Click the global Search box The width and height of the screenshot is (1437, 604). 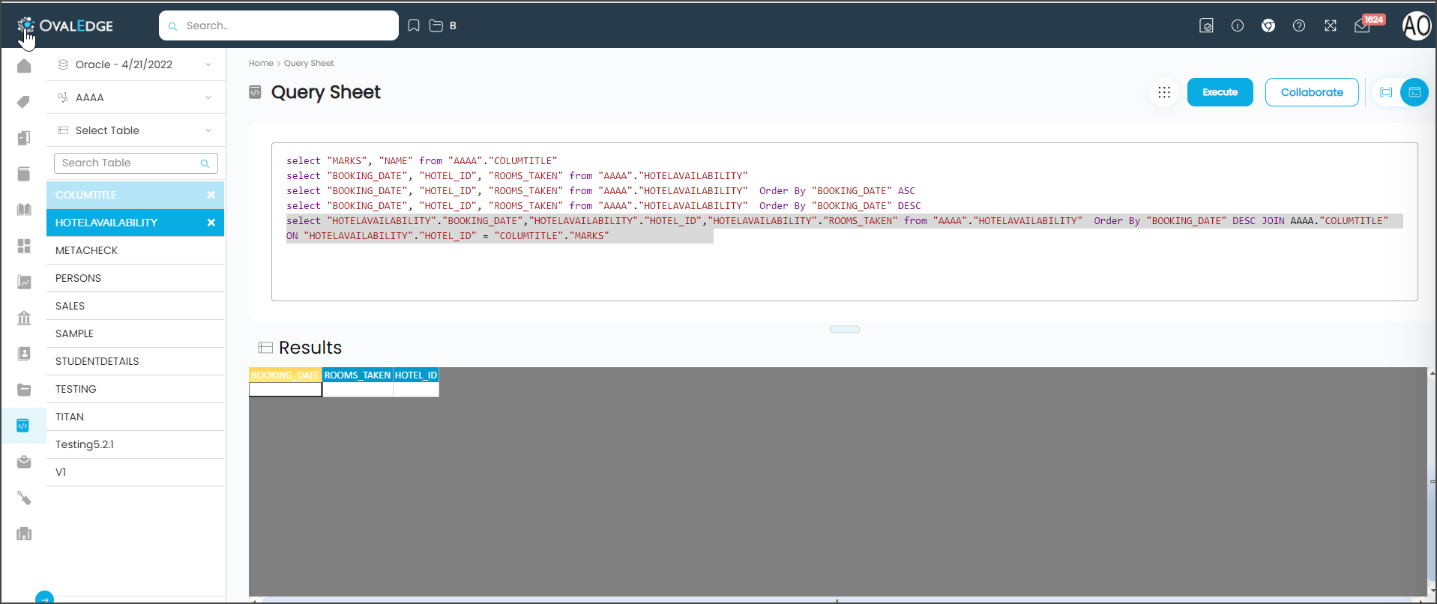[x=279, y=25]
